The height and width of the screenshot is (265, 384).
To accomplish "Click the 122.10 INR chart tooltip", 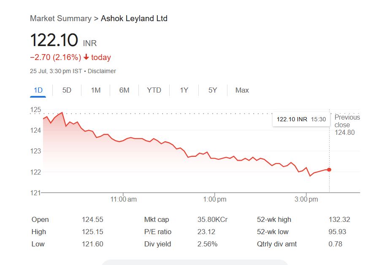I will coord(301,119).
